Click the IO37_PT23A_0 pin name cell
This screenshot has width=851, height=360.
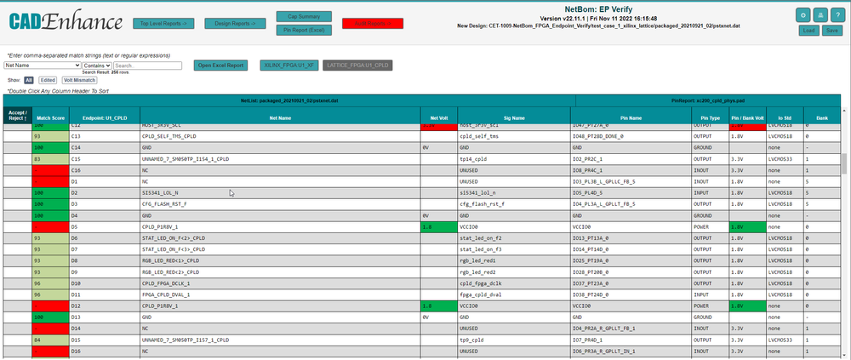click(631, 283)
